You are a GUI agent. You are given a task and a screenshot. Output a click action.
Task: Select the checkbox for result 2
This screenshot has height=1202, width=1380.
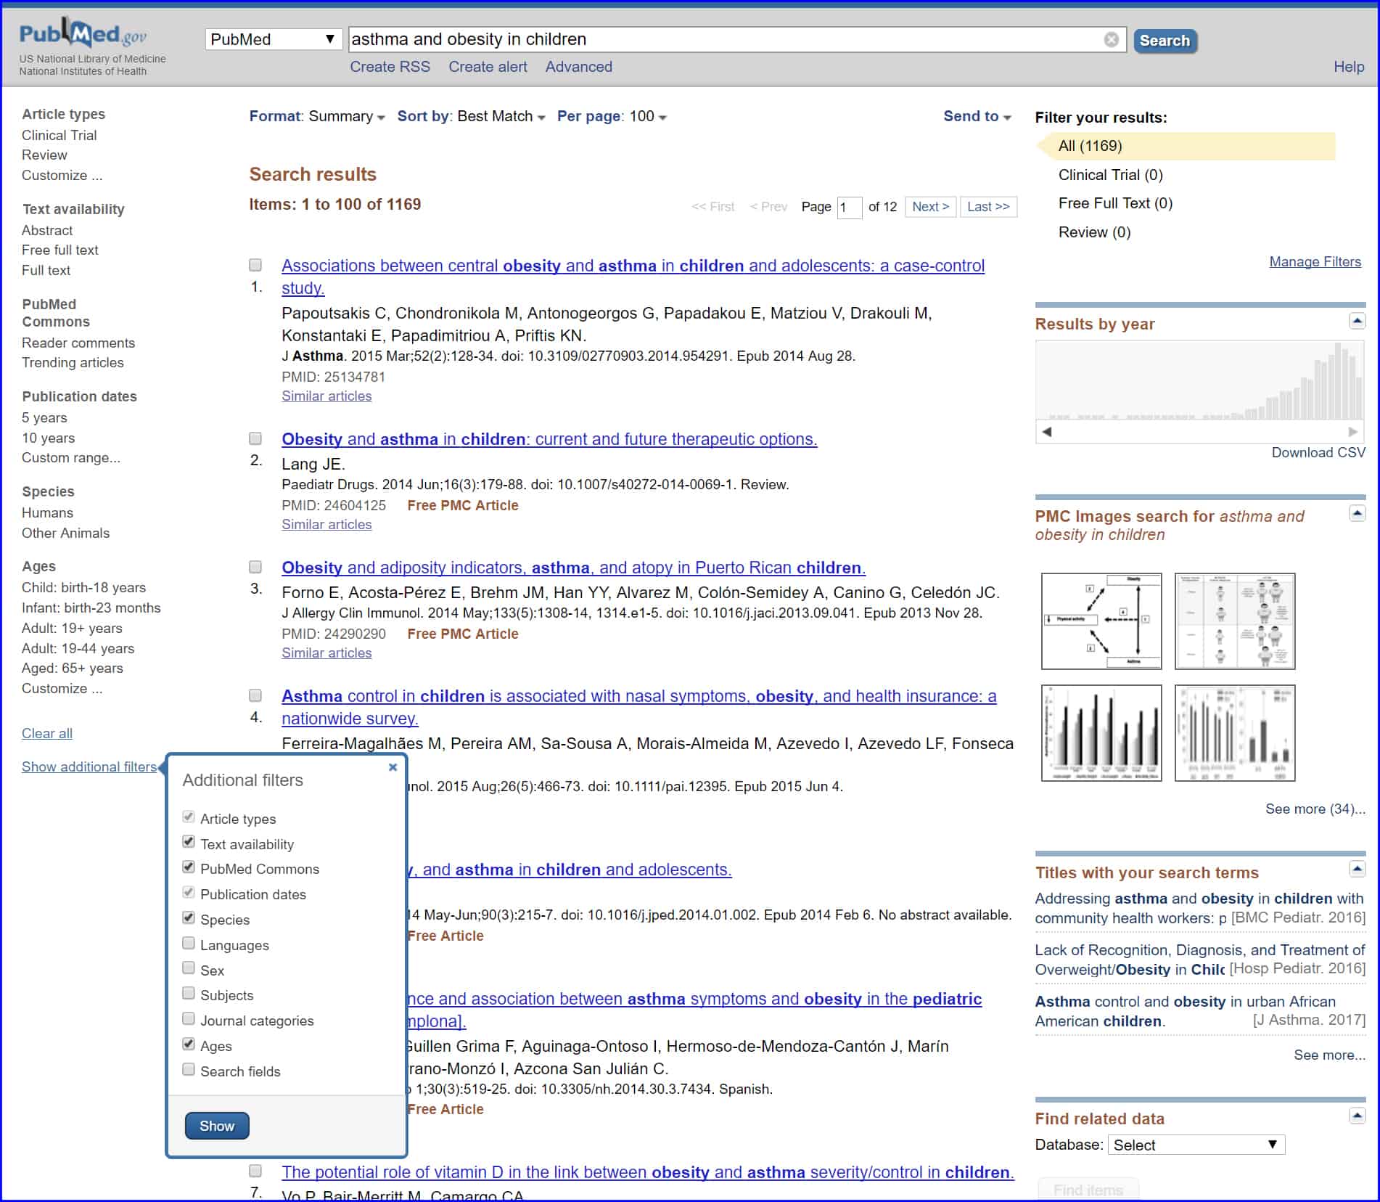click(255, 438)
